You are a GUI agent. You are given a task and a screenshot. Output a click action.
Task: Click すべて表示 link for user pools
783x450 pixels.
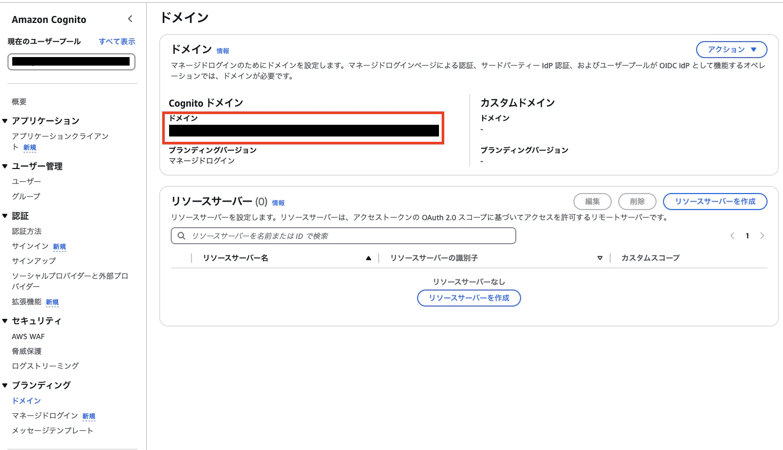tap(117, 42)
